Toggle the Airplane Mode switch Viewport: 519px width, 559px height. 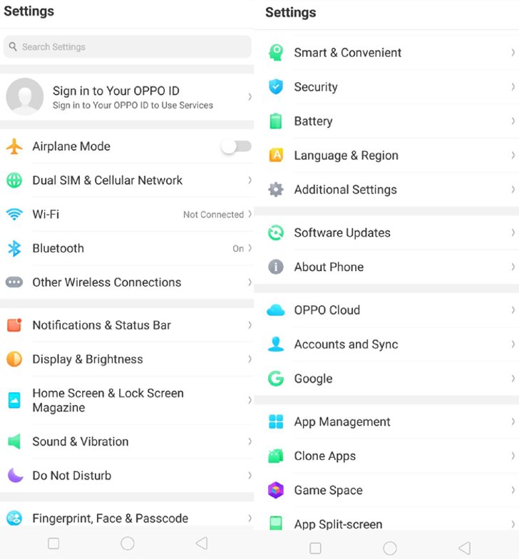pyautogui.click(x=236, y=147)
